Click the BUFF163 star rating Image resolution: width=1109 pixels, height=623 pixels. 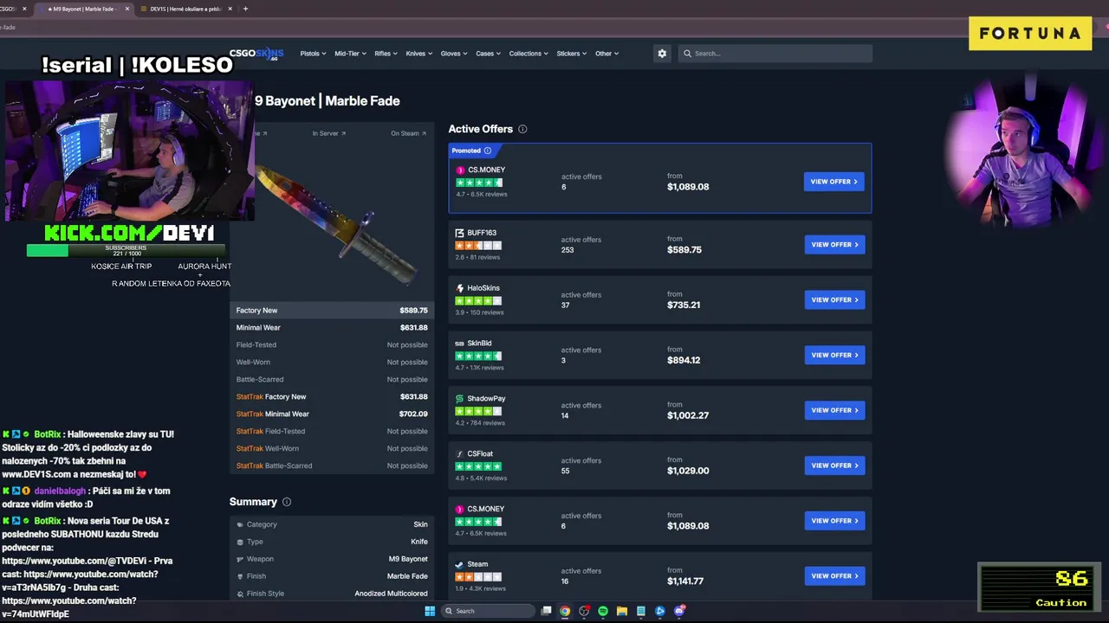(x=478, y=246)
